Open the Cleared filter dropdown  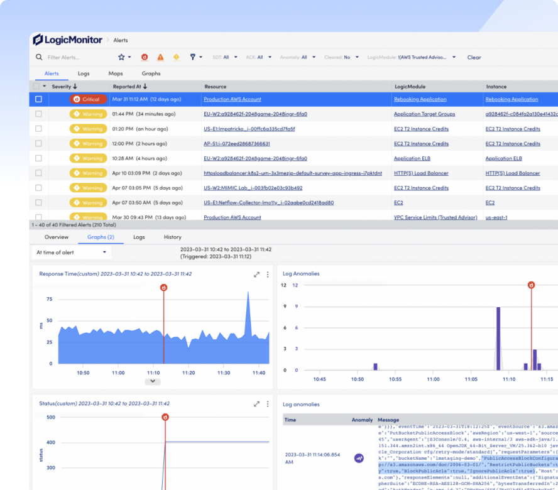341,57
